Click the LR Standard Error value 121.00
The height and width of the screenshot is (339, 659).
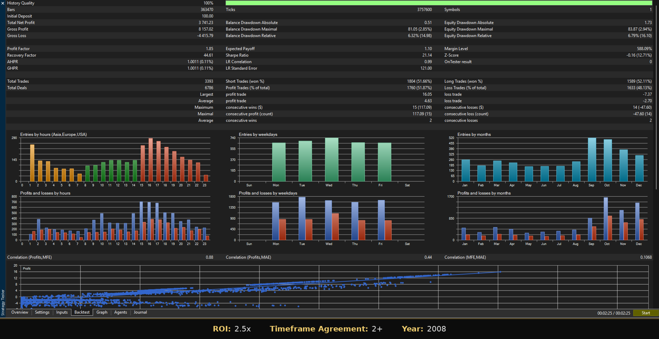[426, 68]
